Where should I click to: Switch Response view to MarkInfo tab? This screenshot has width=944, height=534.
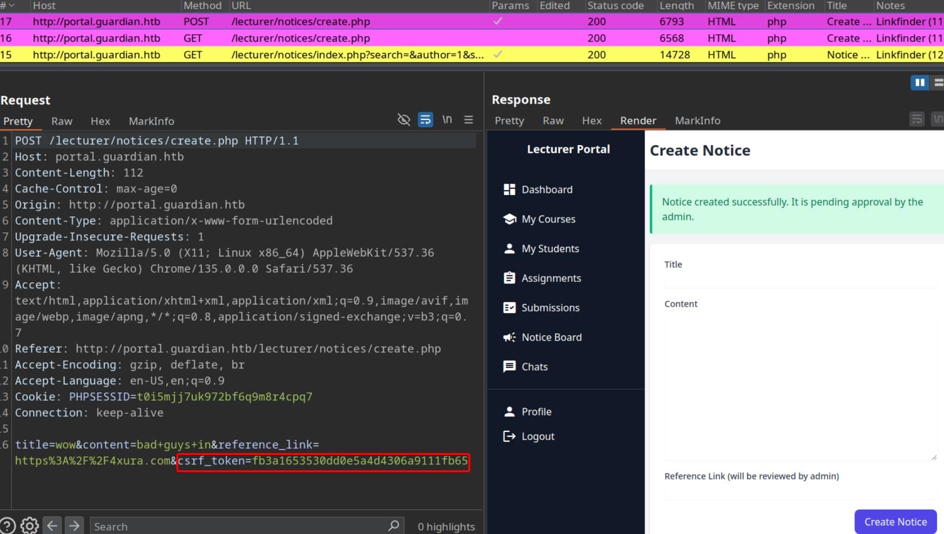[x=697, y=120]
